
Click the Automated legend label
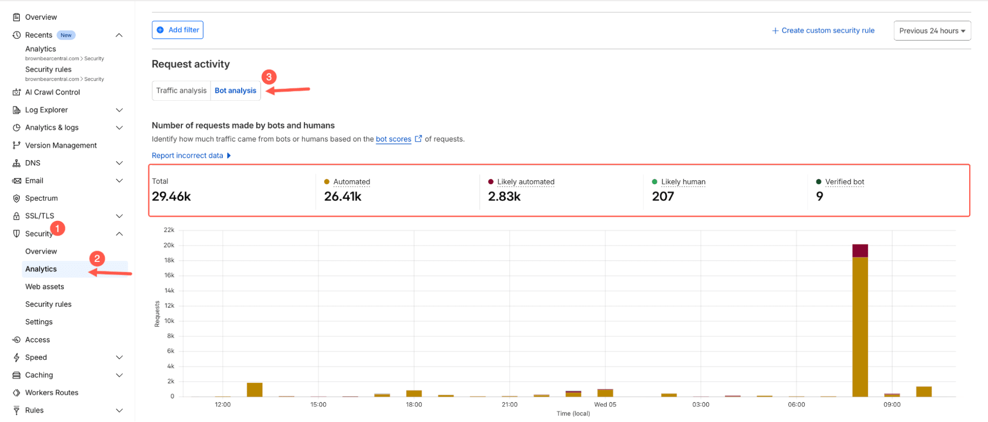click(x=351, y=182)
